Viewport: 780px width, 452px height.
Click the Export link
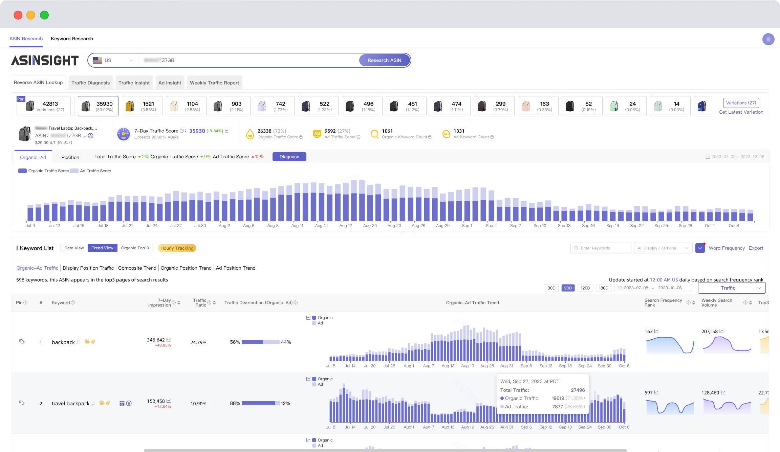756,248
